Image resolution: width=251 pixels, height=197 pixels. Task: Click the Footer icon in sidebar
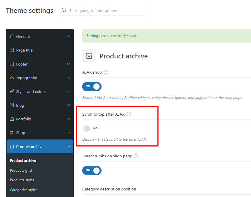point(12,64)
